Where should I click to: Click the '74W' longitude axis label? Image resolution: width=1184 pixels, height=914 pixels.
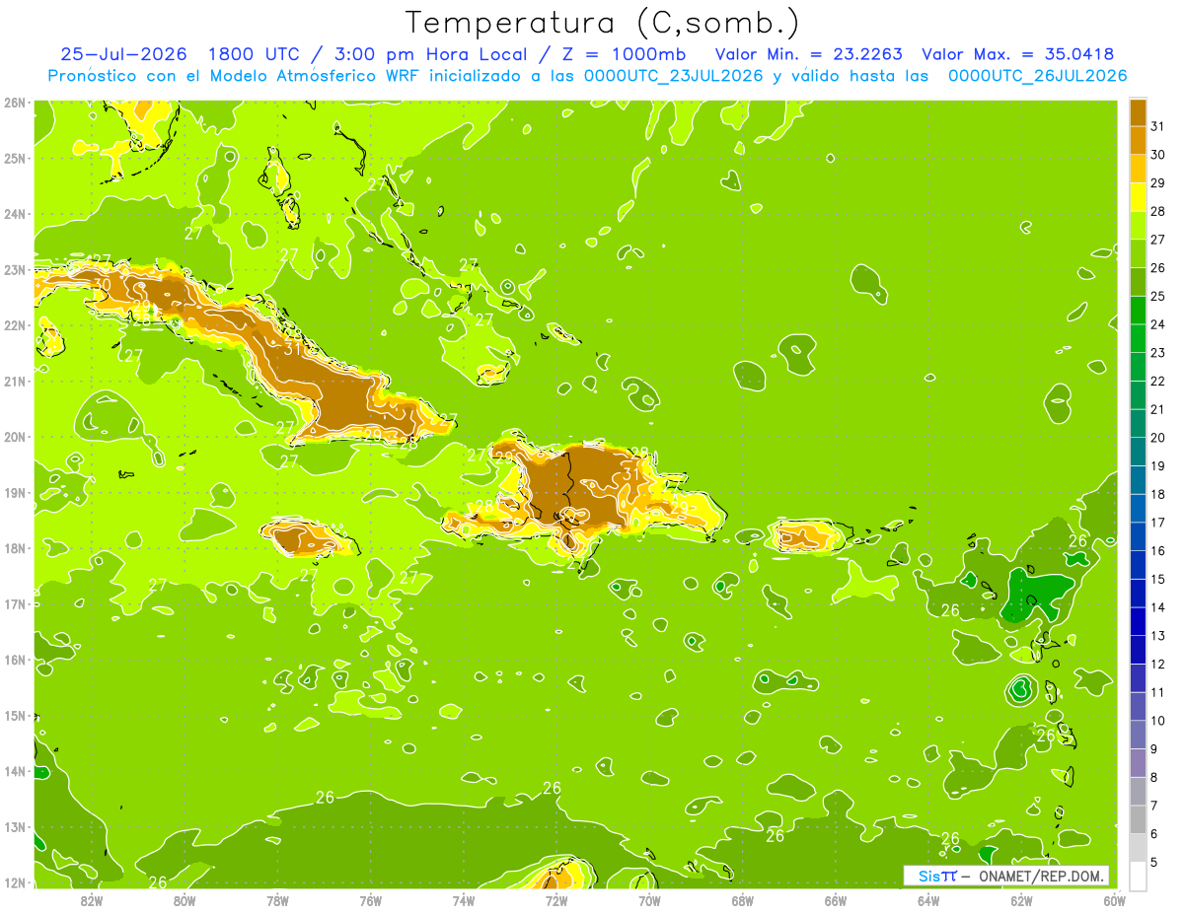tap(463, 900)
